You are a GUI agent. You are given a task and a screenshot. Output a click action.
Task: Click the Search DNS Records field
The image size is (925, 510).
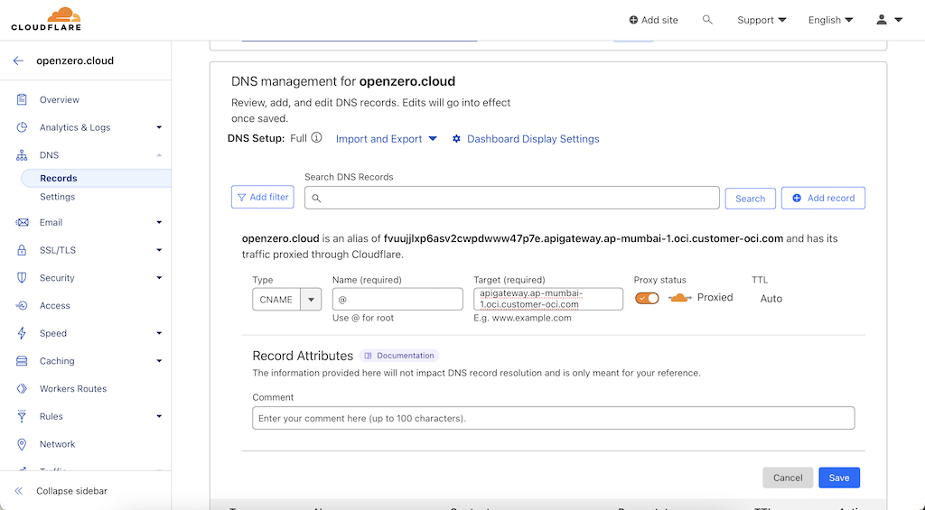[x=512, y=198]
